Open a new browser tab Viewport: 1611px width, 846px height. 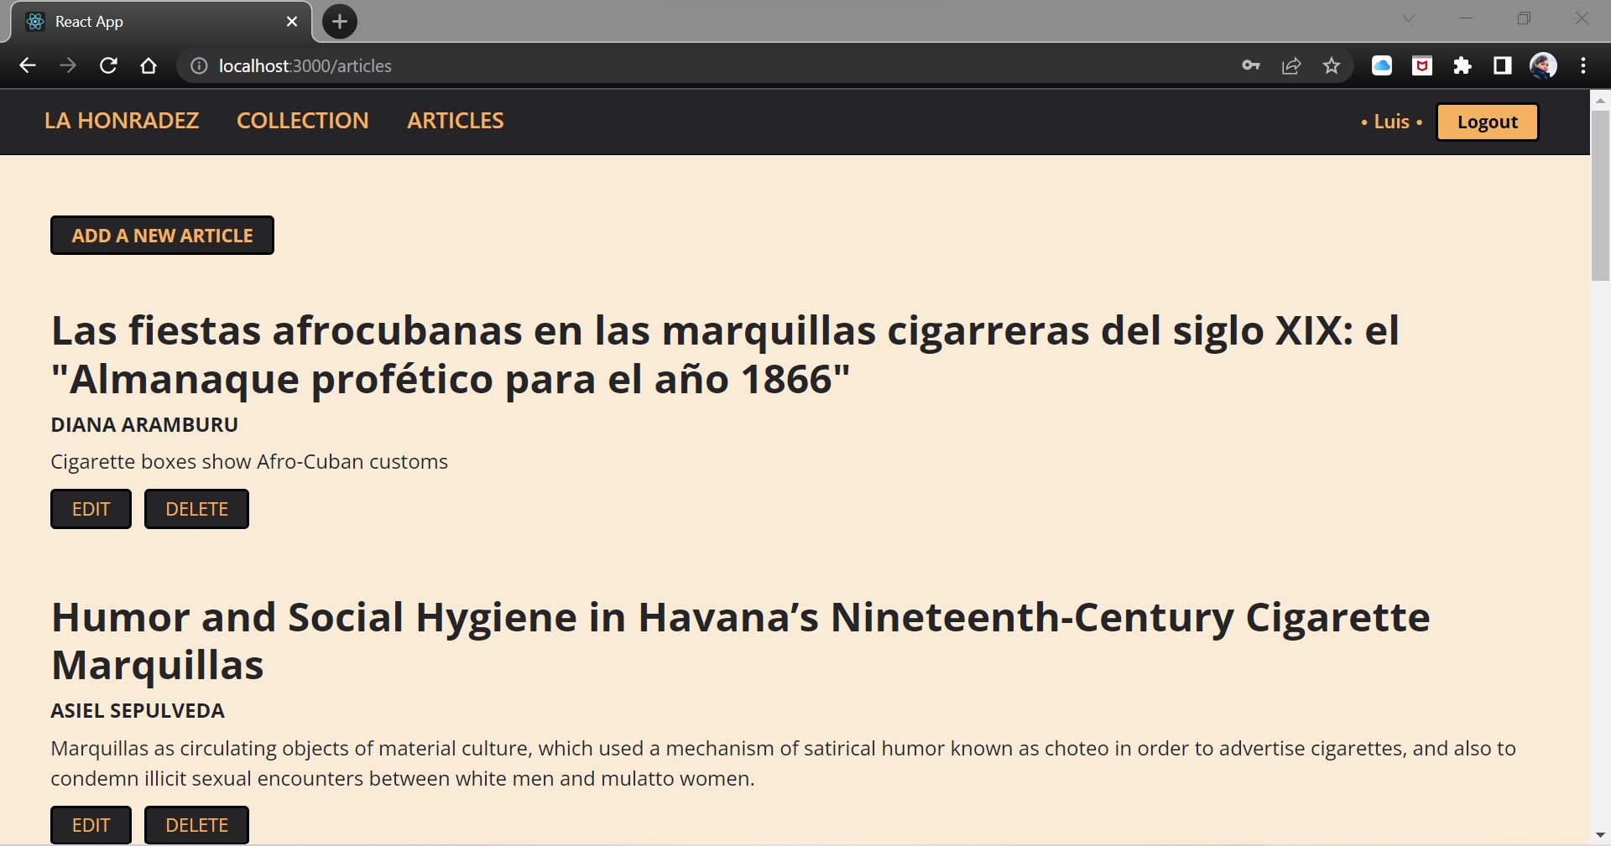click(338, 21)
